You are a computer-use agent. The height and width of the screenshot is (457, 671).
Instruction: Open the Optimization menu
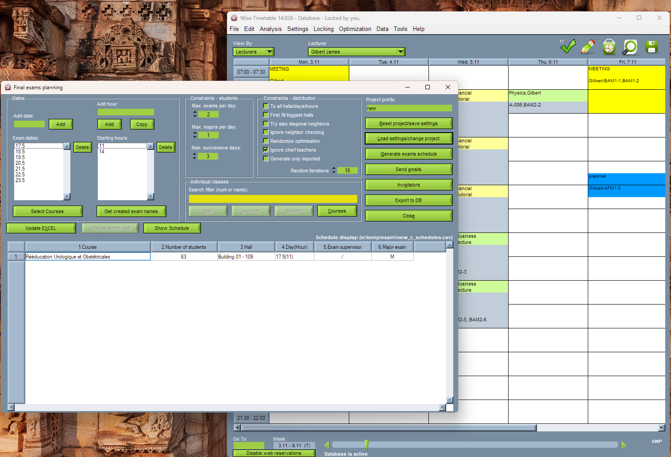[355, 29]
